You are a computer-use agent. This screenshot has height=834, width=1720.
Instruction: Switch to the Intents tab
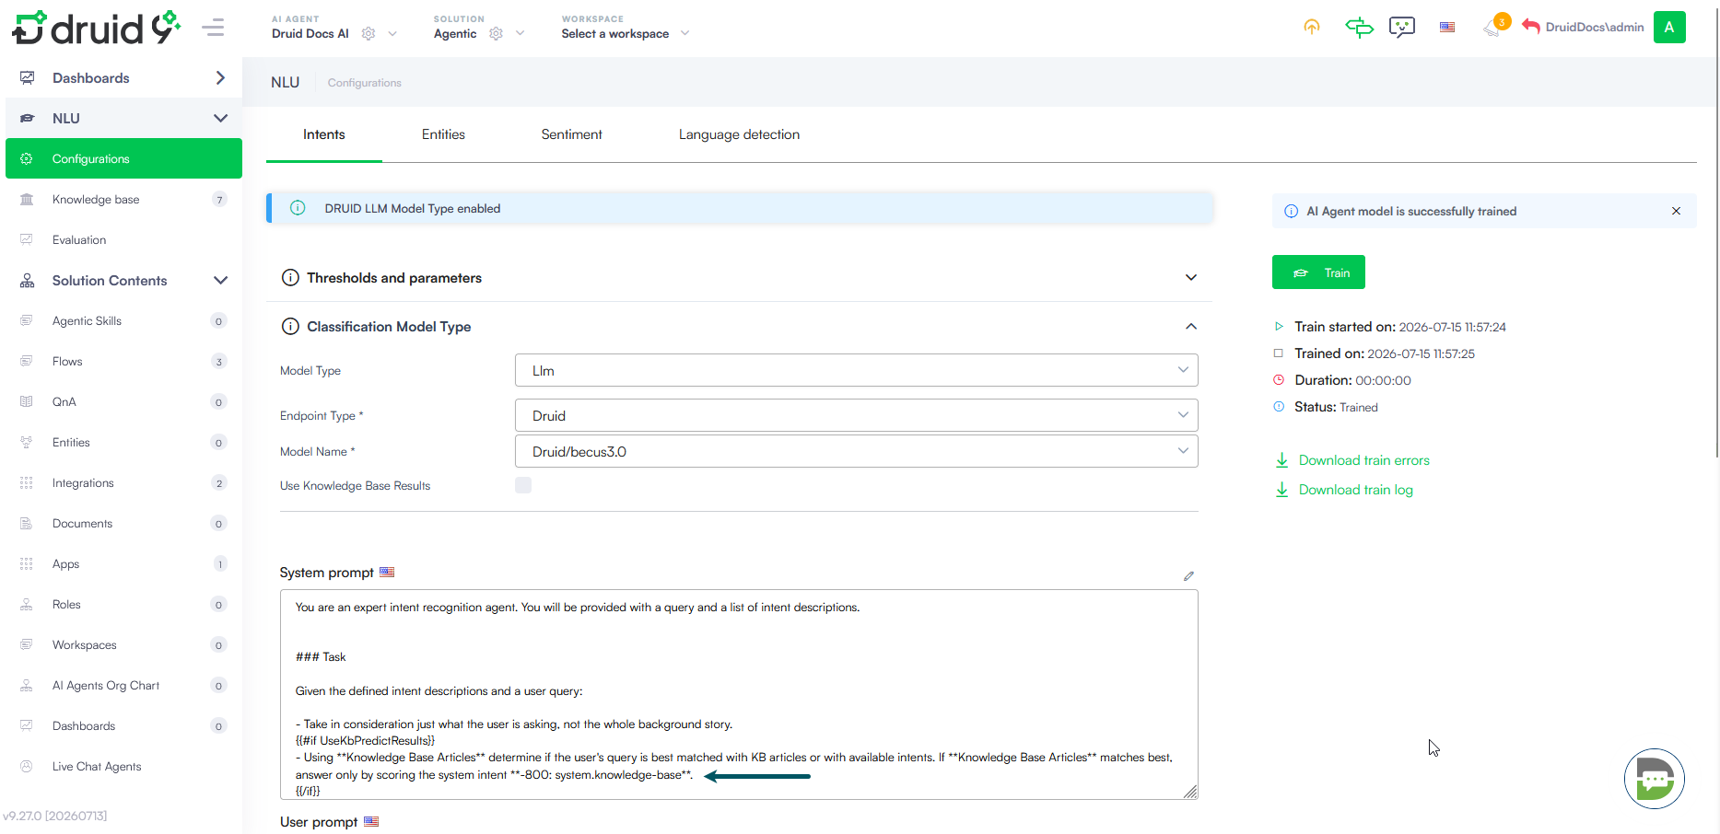(324, 134)
